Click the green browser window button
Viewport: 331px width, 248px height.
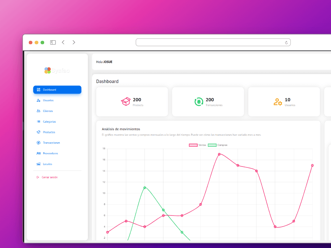coord(42,42)
